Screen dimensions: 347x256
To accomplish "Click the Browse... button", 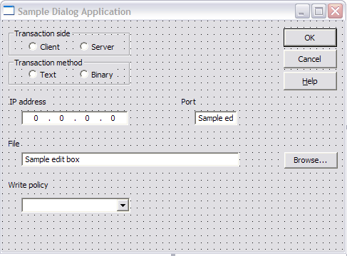I will pos(311,160).
